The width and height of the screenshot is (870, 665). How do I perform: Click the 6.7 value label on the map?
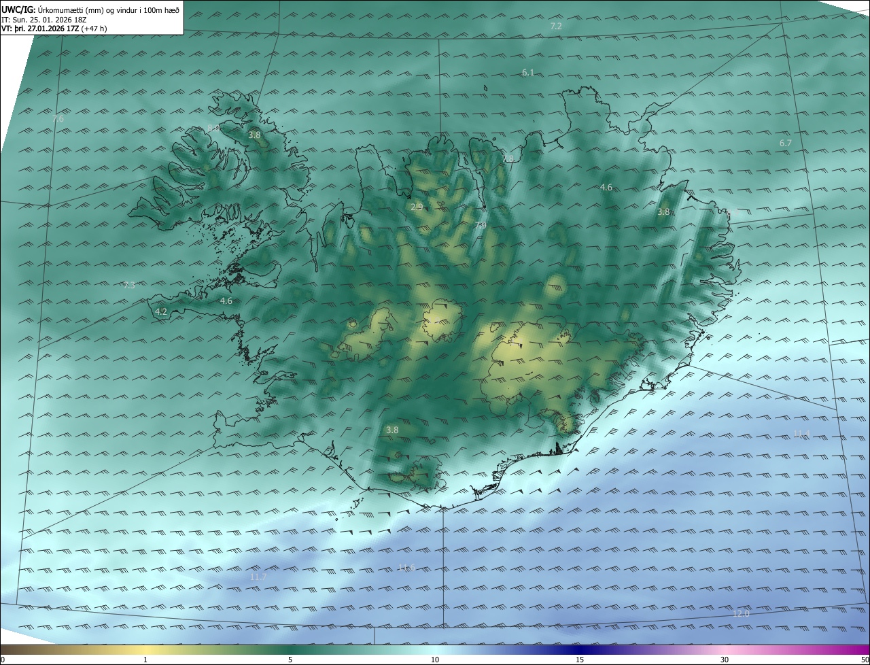tap(786, 143)
